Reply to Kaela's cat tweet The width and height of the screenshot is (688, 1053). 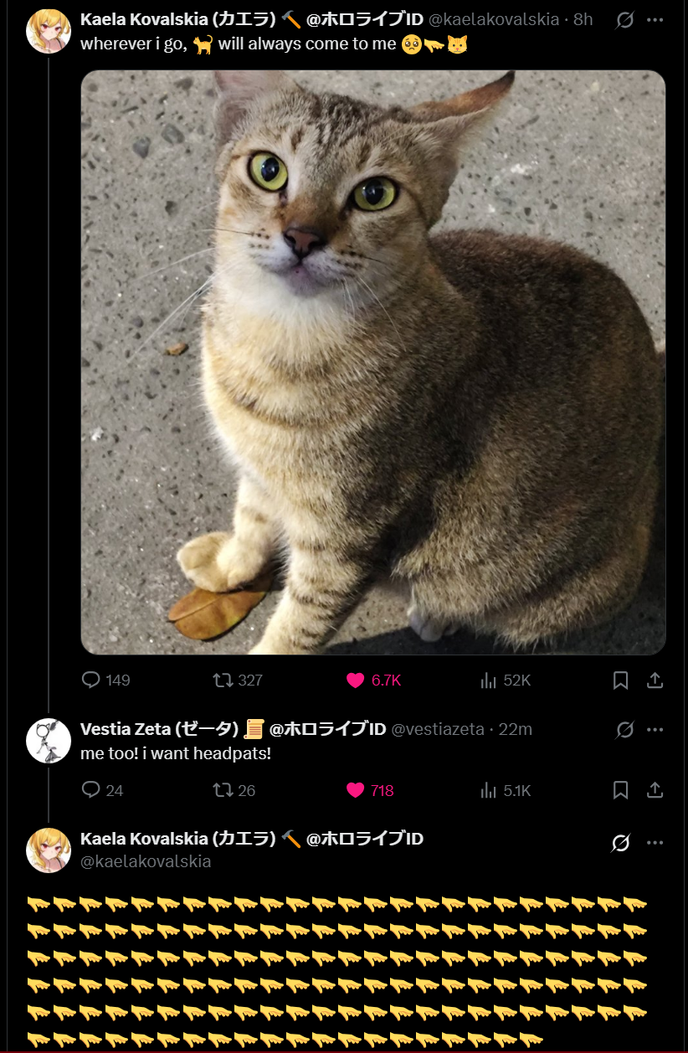click(91, 680)
